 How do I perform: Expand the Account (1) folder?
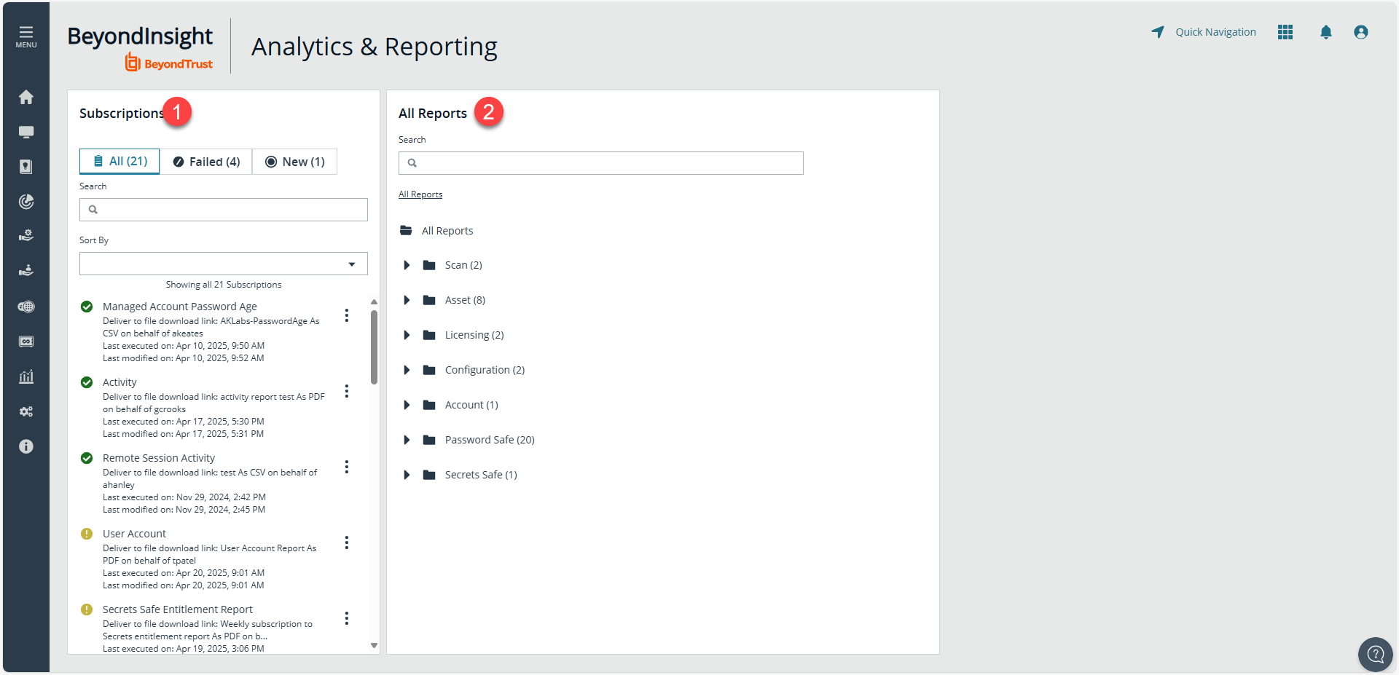click(407, 405)
